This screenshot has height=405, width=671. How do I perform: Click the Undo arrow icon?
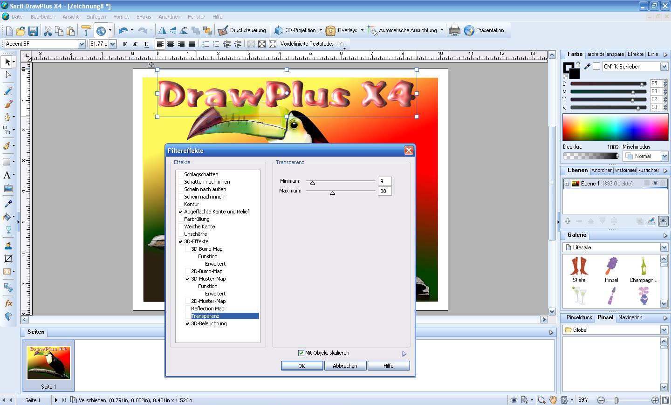123,31
